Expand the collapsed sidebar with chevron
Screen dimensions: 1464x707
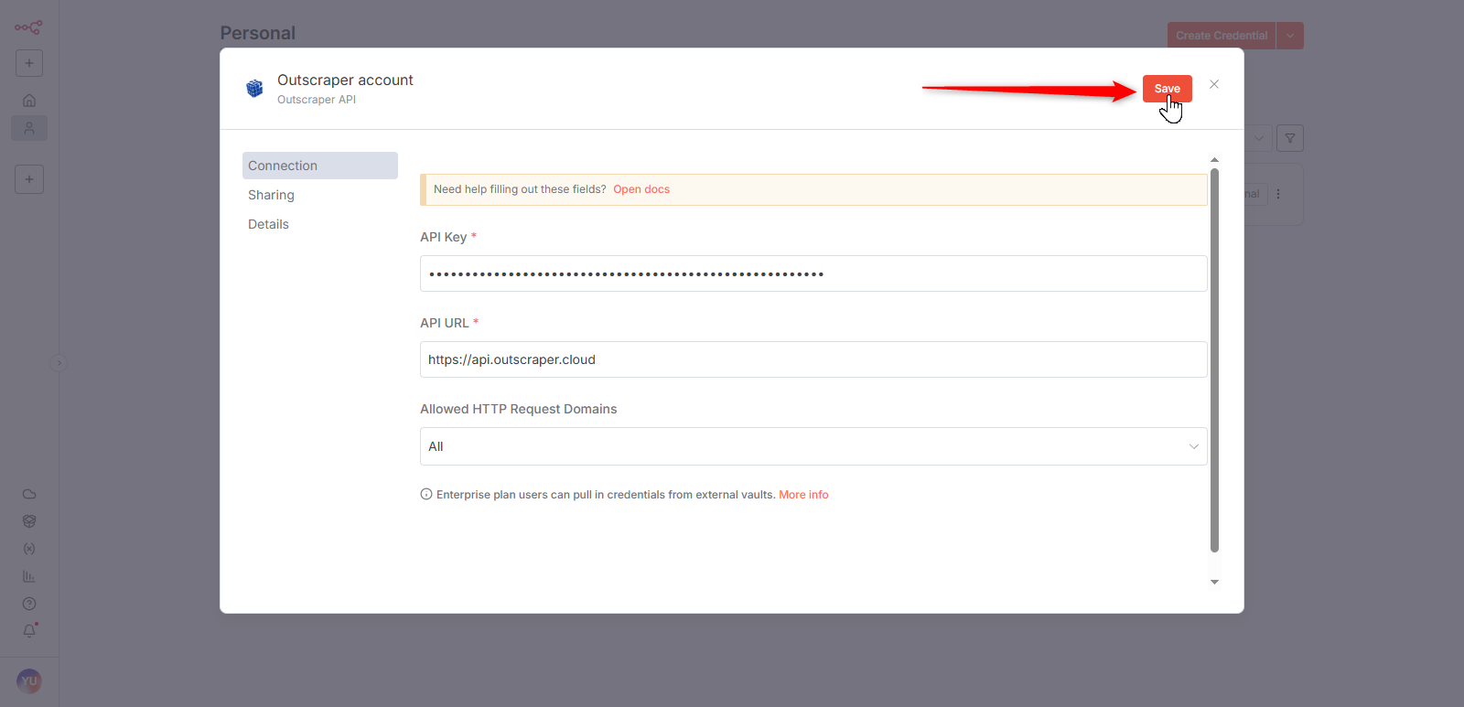(59, 363)
